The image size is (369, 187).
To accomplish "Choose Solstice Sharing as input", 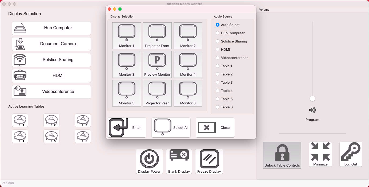I will (x=51, y=60).
